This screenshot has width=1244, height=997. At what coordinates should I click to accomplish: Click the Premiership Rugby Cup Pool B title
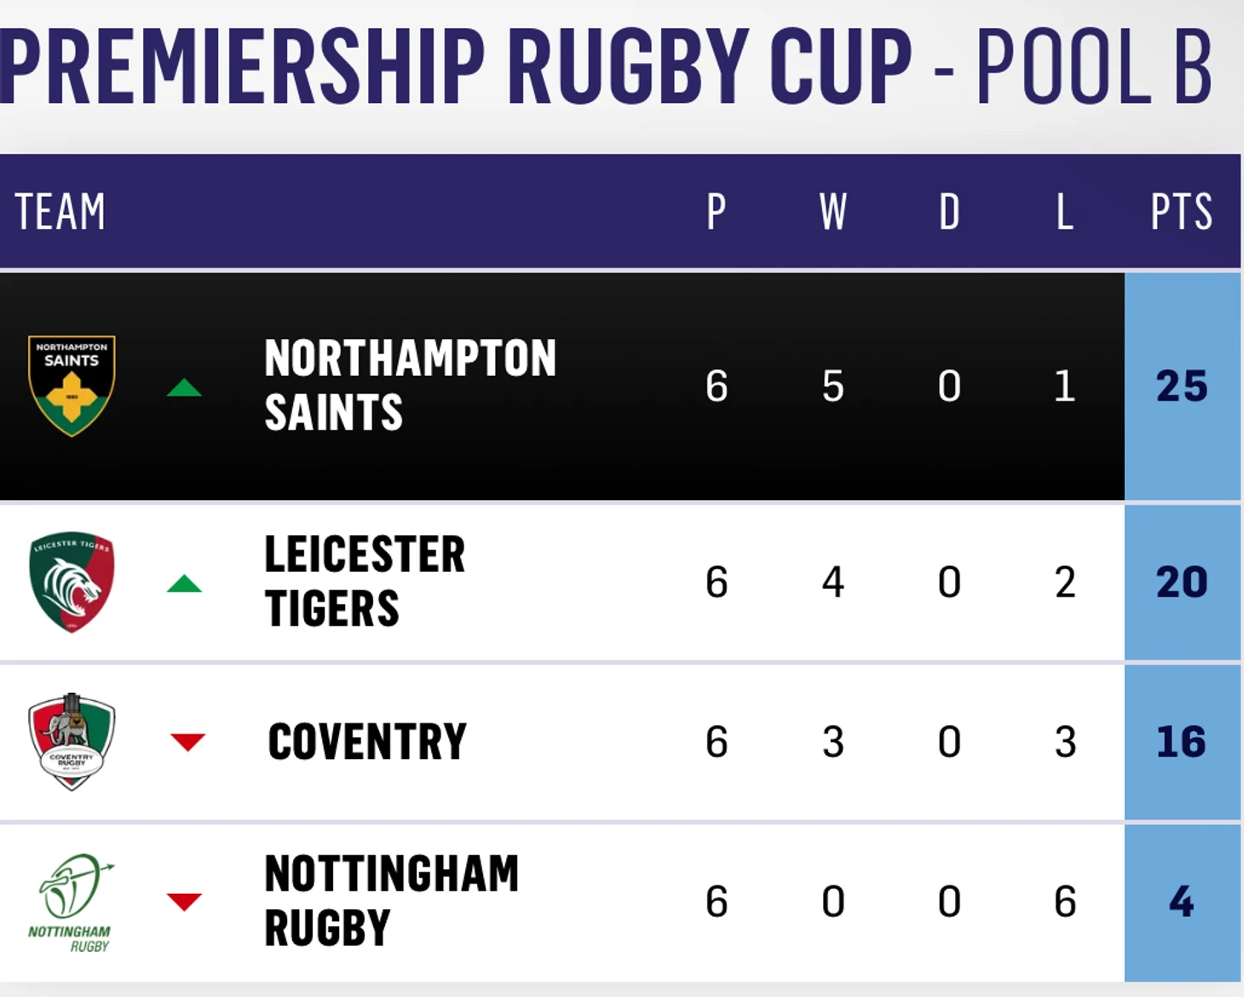click(607, 66)
